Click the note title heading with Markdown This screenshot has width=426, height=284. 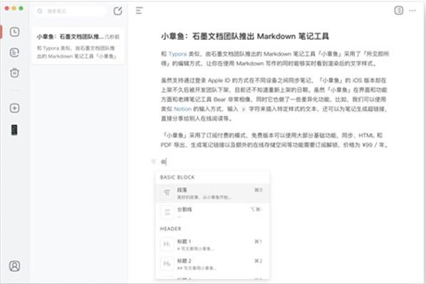click(245, 36)
